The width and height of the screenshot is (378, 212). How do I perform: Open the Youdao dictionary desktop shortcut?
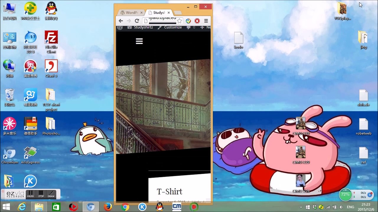tap(30, 97)
